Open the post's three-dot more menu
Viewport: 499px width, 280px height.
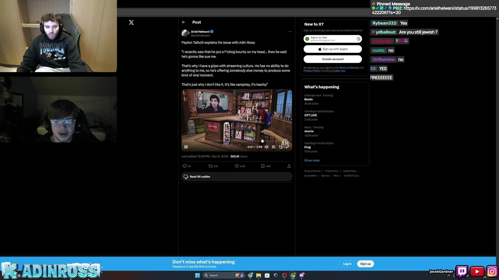coord(290,31)
